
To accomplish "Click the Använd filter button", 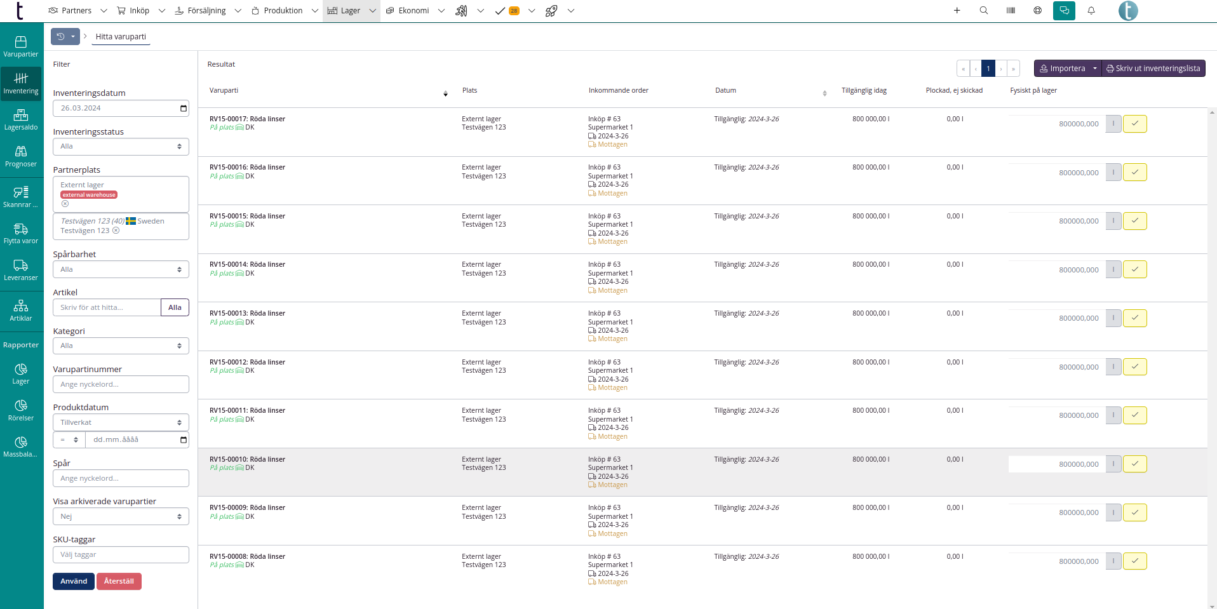I will (x=74, y=582).
